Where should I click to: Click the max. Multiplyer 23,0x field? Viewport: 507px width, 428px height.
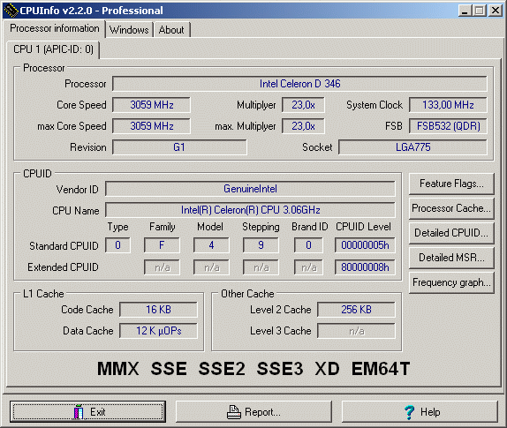click(x=303, y=126)
